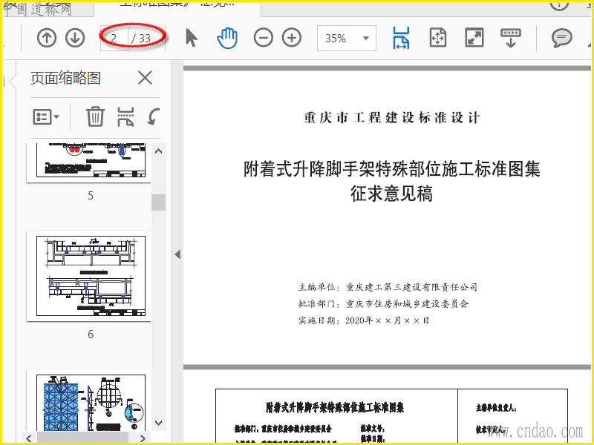Click the zoom in plus icon
This screenshot has height=445, width=594.
(292, 38)
